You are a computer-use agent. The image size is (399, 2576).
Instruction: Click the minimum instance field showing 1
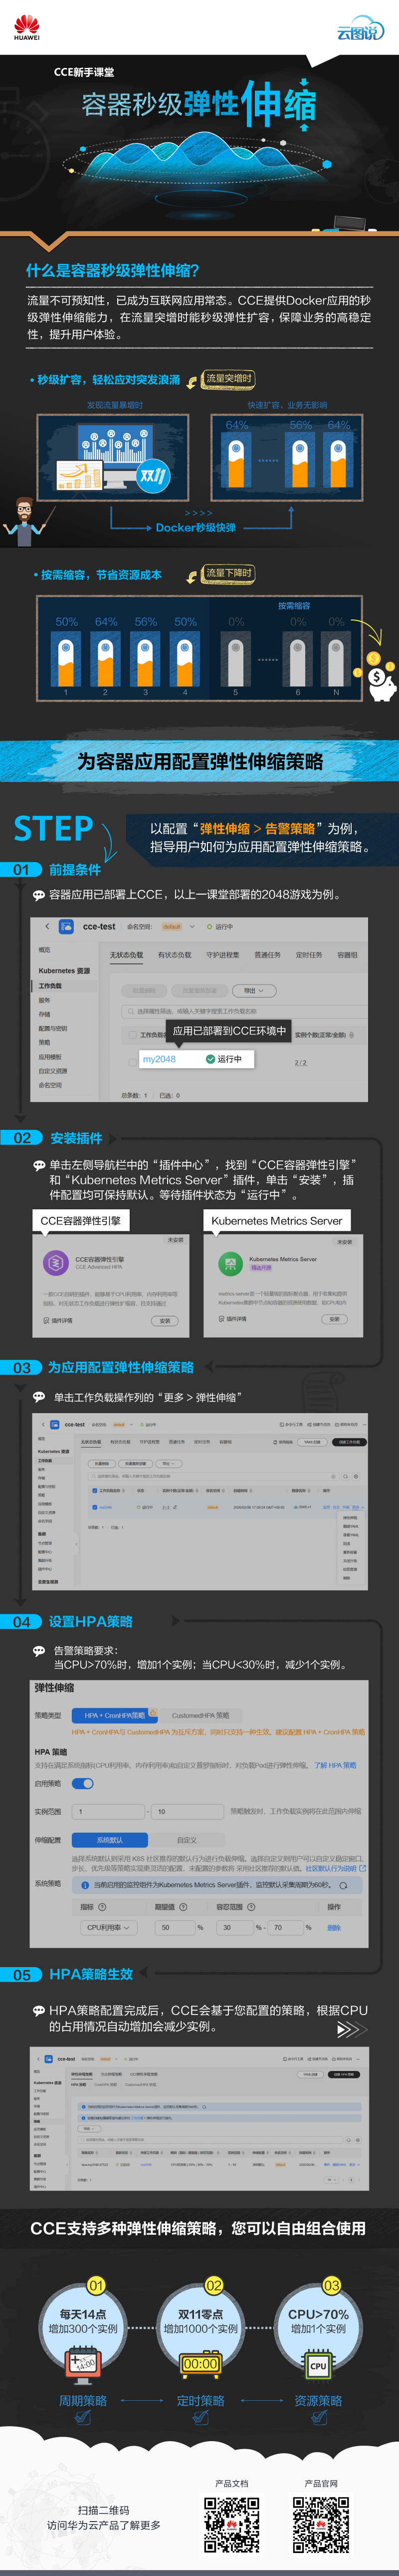(109, 1811)
